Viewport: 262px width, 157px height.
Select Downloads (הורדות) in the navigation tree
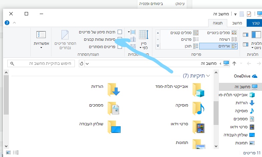click(245, 103)
